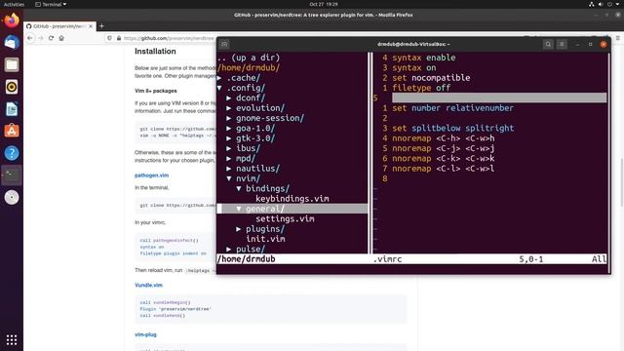
Task: Open a new Firefox tab
Action: (x=101, y=26)
